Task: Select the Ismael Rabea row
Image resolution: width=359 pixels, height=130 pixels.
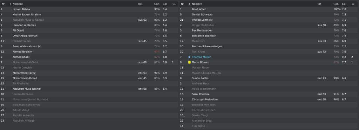Action: click(89, 9)
